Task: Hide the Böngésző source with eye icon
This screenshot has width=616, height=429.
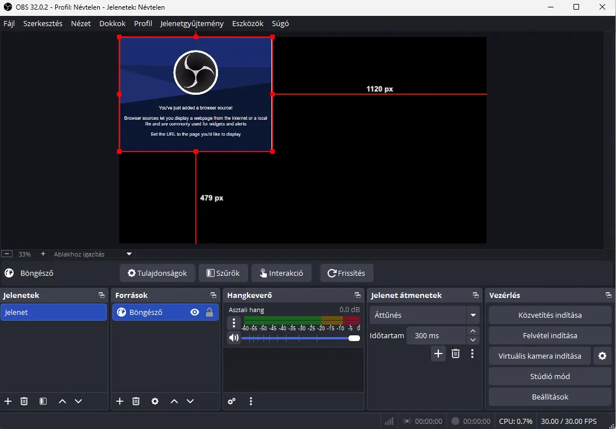Action: coord(195,312)
